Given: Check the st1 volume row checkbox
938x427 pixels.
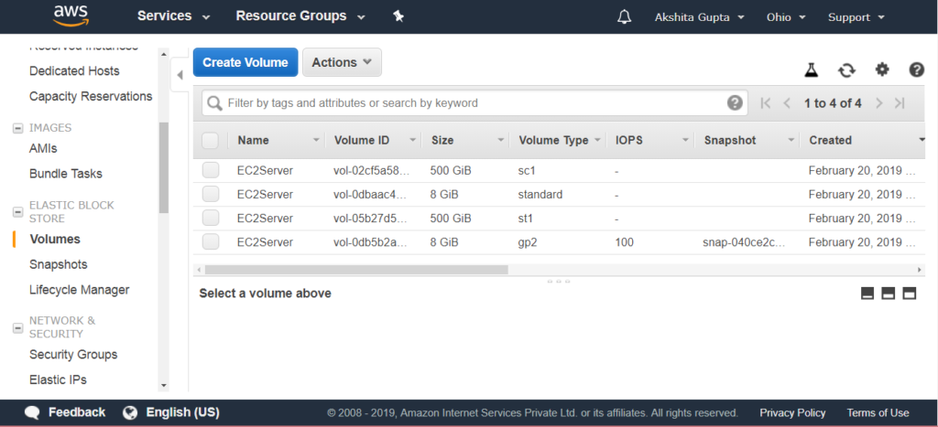Looking at the screenshot, I should [x=210, y=218].
